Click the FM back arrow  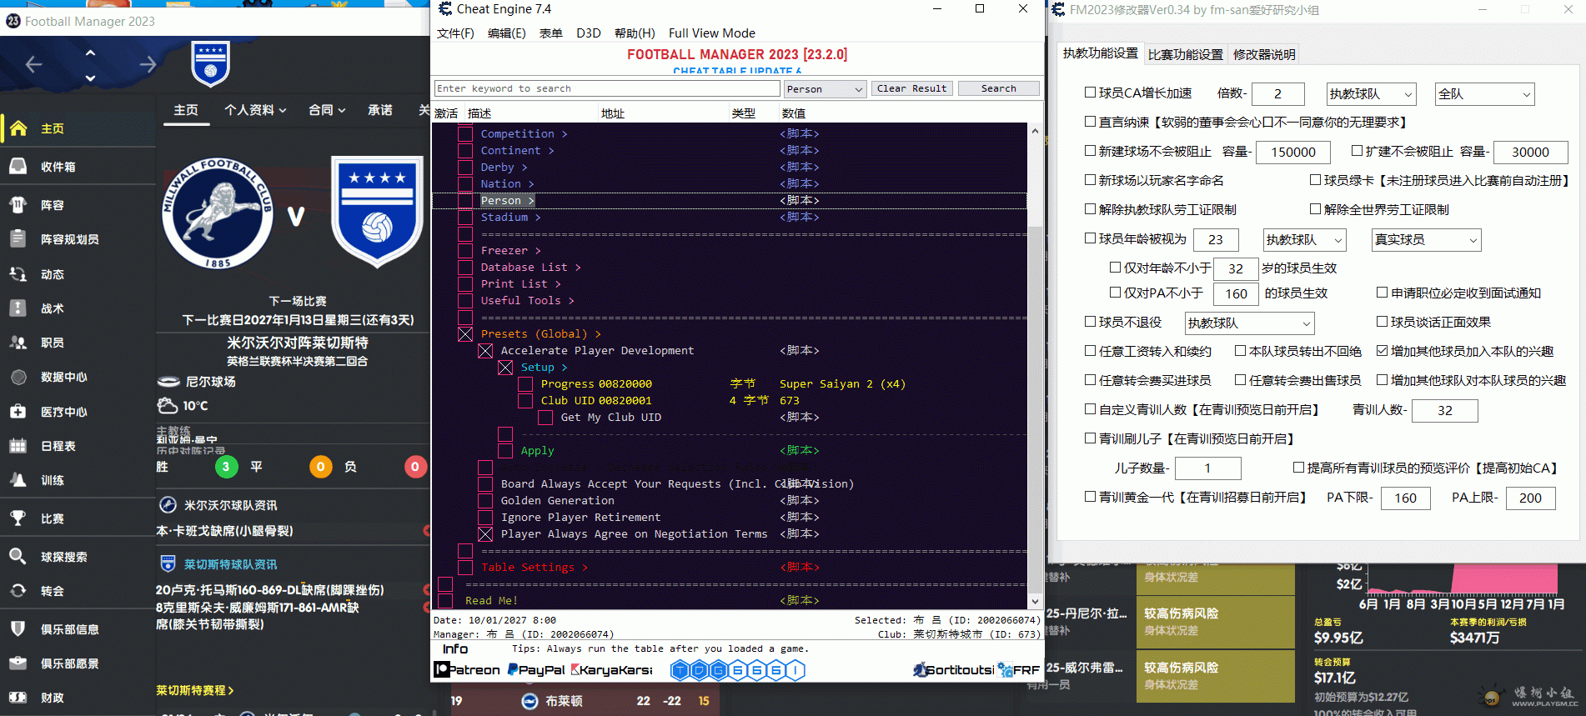[x=33, y=64]
